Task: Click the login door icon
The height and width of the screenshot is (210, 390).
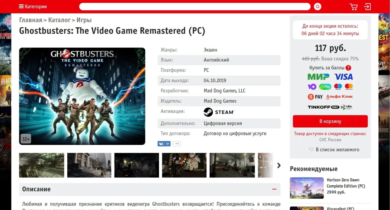Action: click(x=367, y=7)
